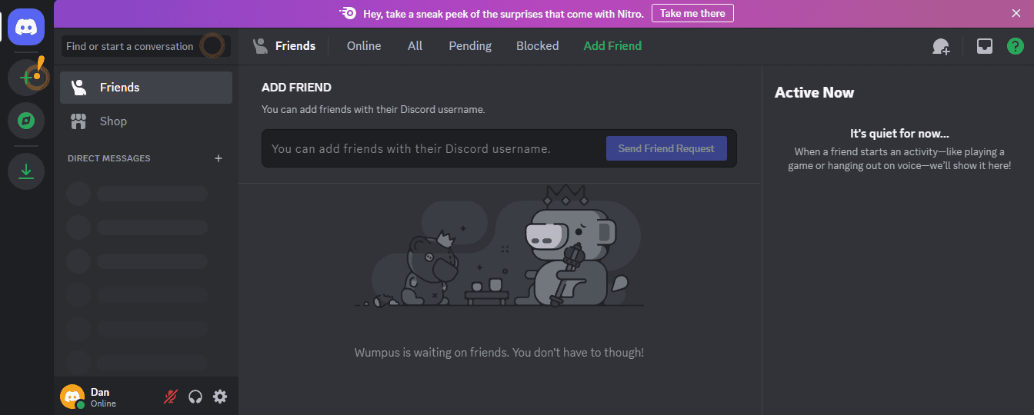Switch to the All friends tab
The height and width of the screenshot is (415, 1034).
point(415,46)
